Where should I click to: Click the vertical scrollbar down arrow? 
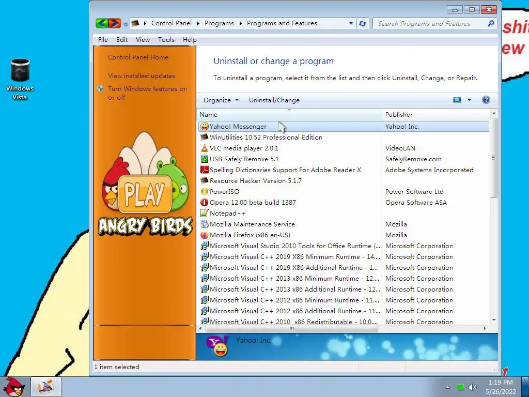click(493, 319)
